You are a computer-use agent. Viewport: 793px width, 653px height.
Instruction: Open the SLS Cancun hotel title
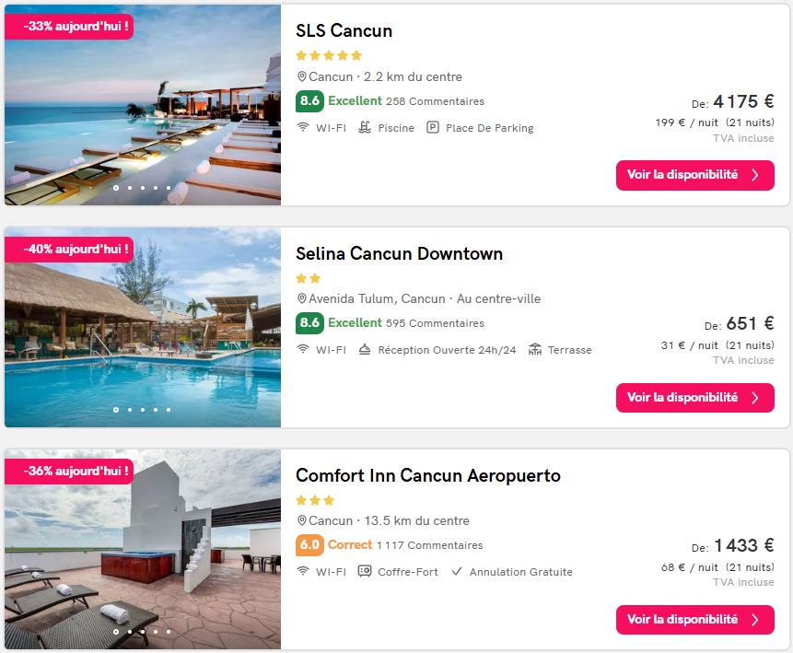point(344,31)
